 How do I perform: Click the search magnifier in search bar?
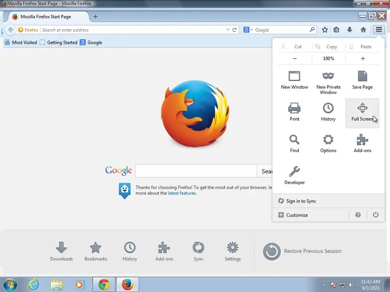[x=312, y=30]
